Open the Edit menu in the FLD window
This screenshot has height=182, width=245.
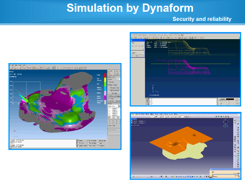point(13,65)
